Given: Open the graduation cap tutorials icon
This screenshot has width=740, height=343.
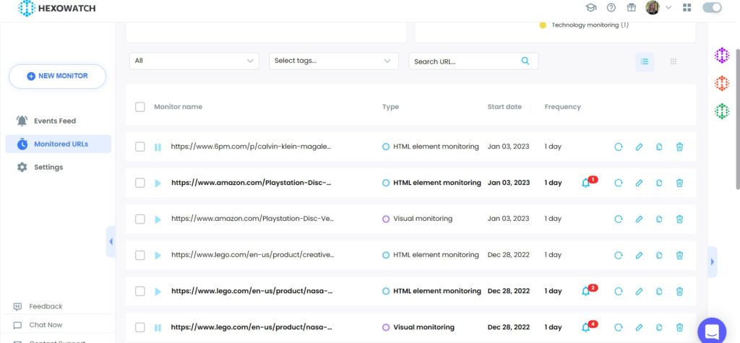Looking at the screenshot, I should click(591, 7).
